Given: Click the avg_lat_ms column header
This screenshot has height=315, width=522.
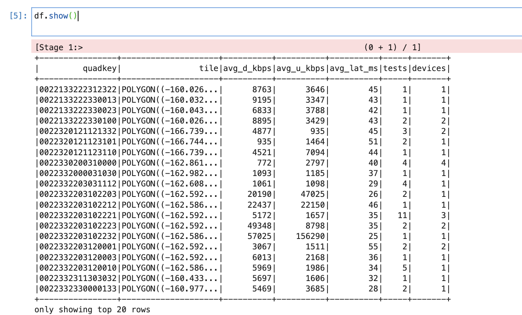Looking at the screenshot, I should coord(355,68).
